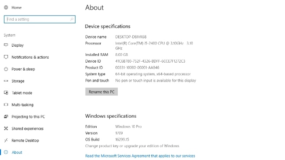This screenshot has height=160, width=285.
Task: Click edition value Windows 10 Pro
Action: (x=128, y=127)
